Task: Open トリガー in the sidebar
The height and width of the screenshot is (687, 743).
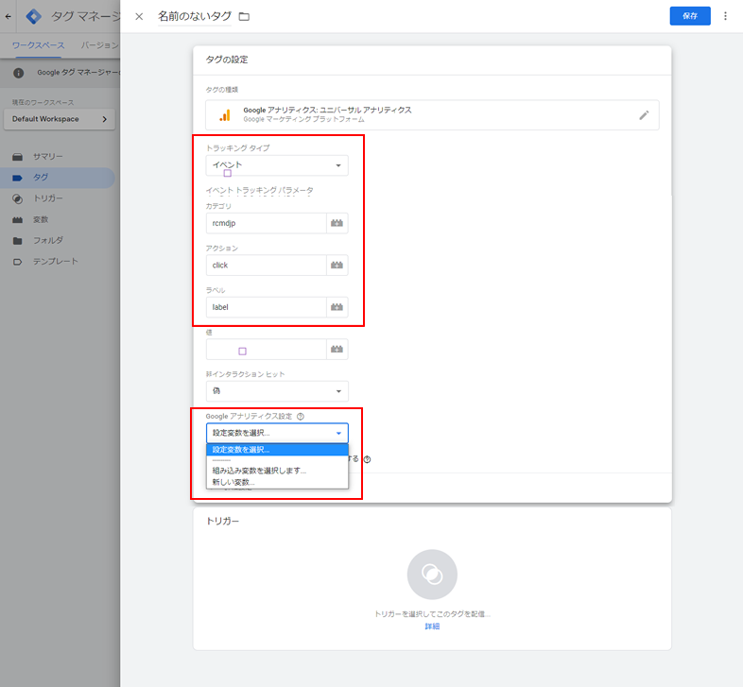Action: [x=48, y=198]
